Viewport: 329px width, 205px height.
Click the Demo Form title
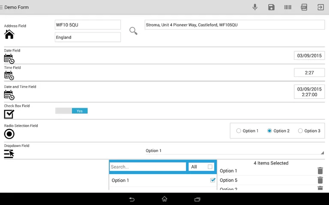tap(16, 7)
